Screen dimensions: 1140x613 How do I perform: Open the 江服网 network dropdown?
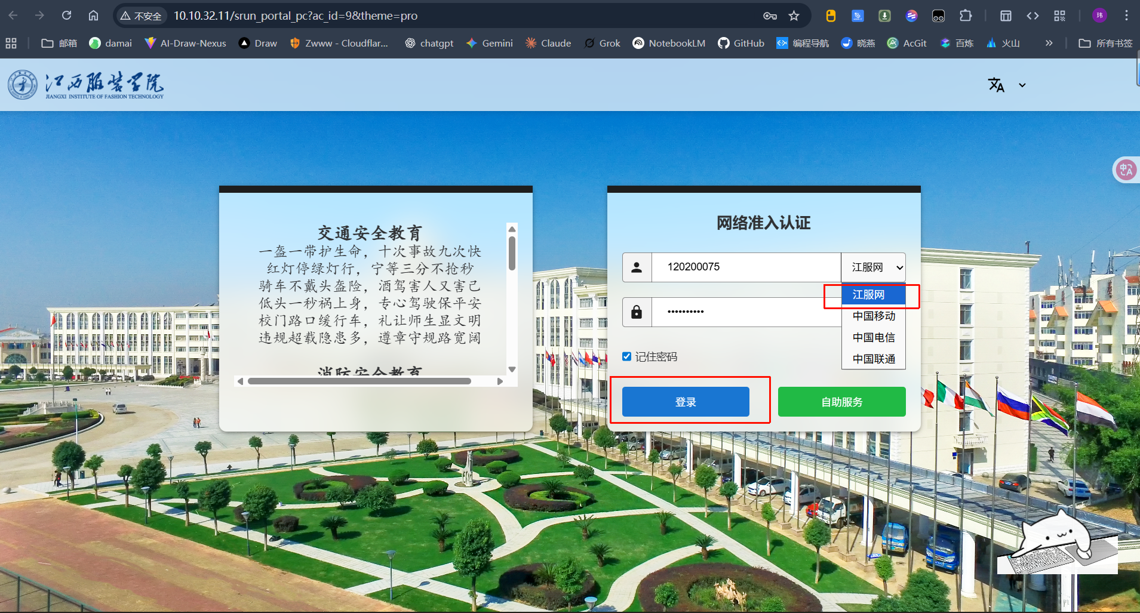click(x=874, y=267)
